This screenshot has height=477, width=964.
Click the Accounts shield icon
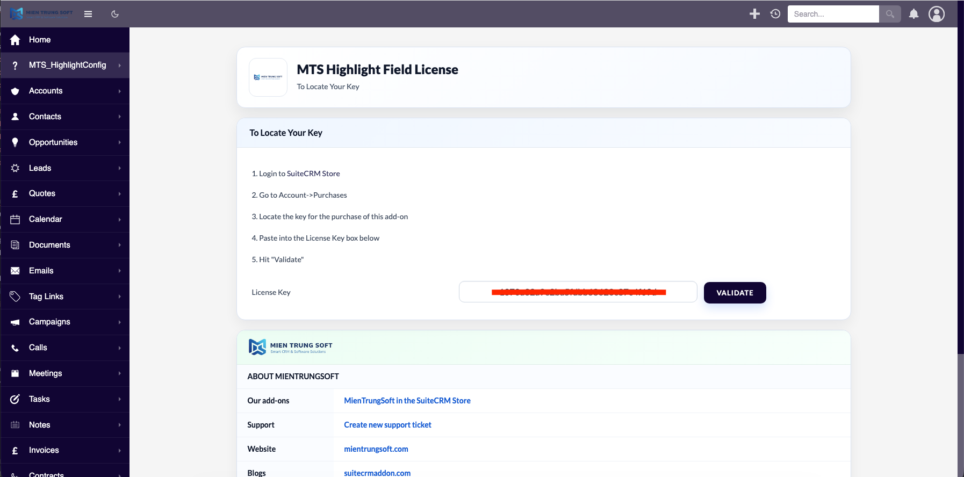(15, 91)
